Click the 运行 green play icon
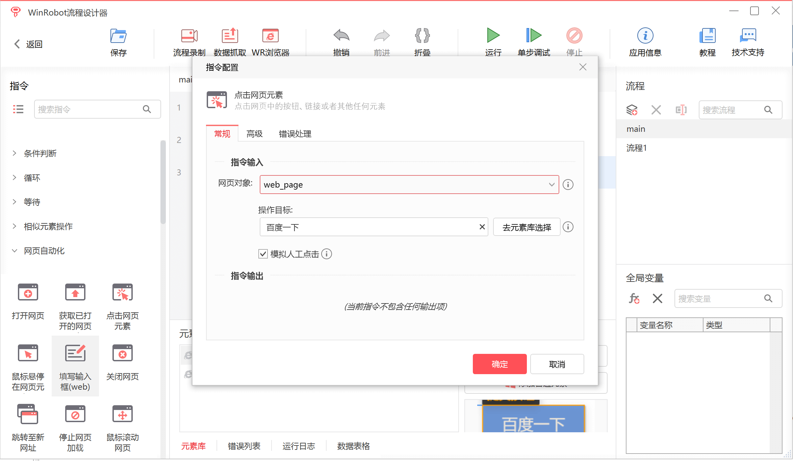The image size is (793, 461). click(x=493, y=35)
